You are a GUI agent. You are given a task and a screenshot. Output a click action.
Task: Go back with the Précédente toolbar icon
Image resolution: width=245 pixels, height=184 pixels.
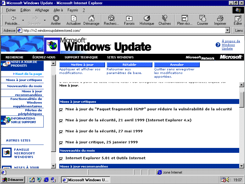pos(14,18)
